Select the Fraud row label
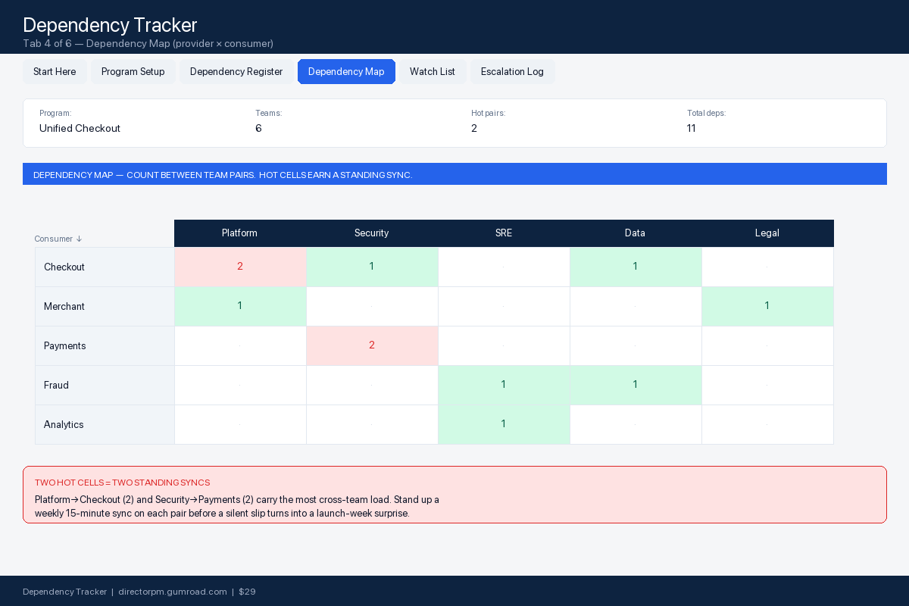The width and height of the screenshot is (909, 606). tap(105, 386)
